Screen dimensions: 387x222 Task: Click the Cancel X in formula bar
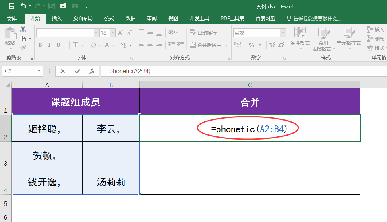click(x=63, y=71)
